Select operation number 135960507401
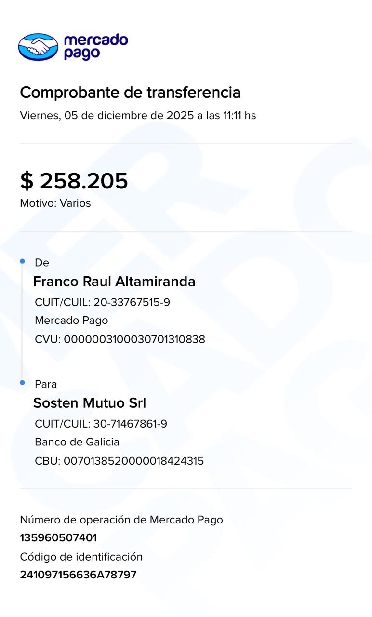The image size is (372, 617). [x=58, y=538]
